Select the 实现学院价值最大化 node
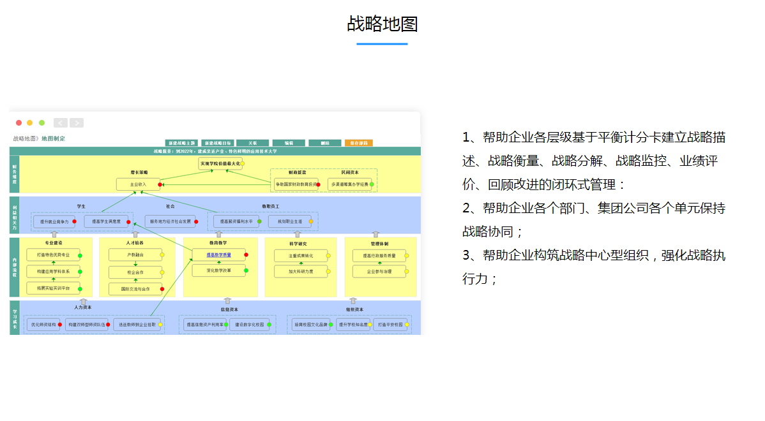765x421 pixels. point(220,164)
